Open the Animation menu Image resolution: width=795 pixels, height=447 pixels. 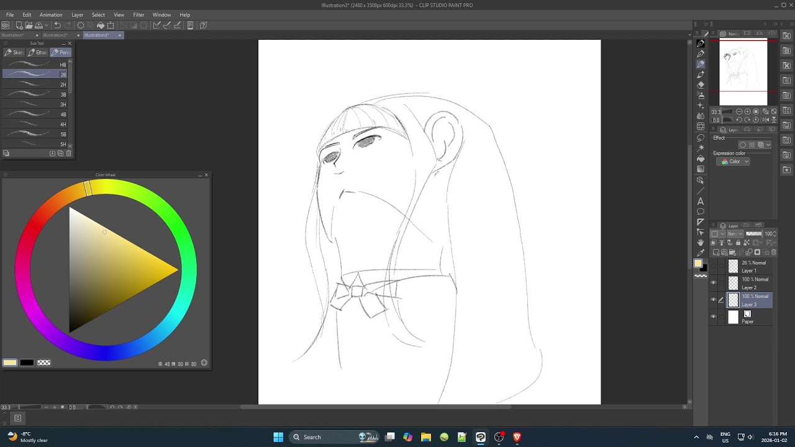coord(51,15)
